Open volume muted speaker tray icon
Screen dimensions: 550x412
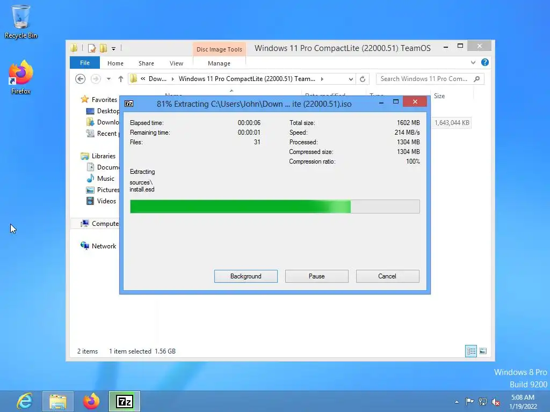coord(496,402)
